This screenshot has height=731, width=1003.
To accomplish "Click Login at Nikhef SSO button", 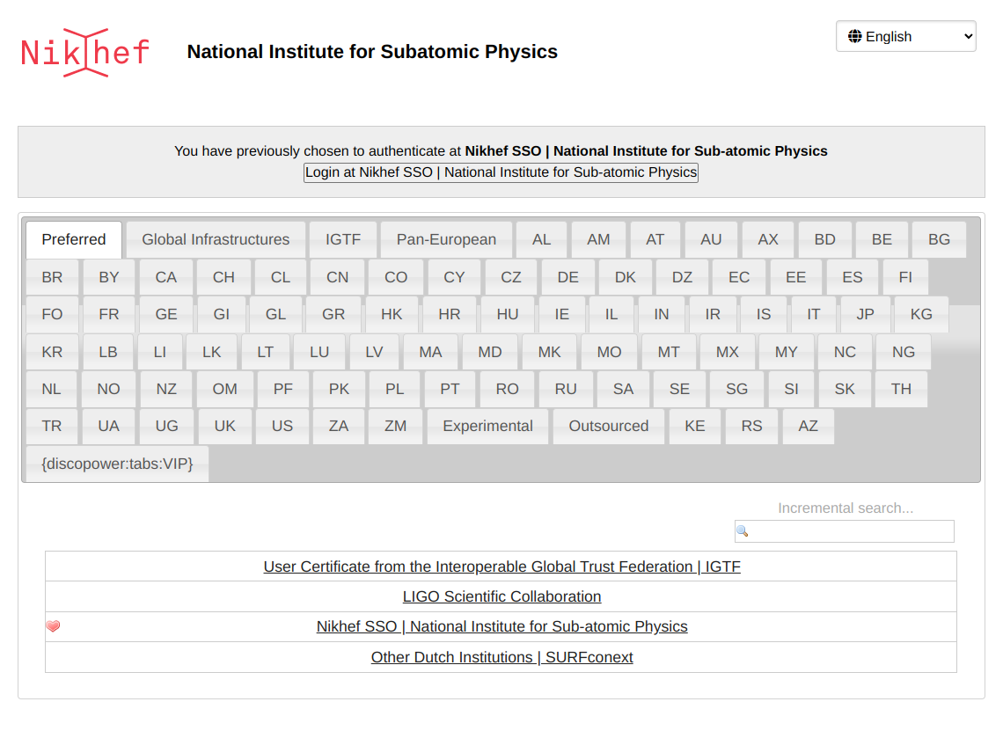I will pos(501,172).
